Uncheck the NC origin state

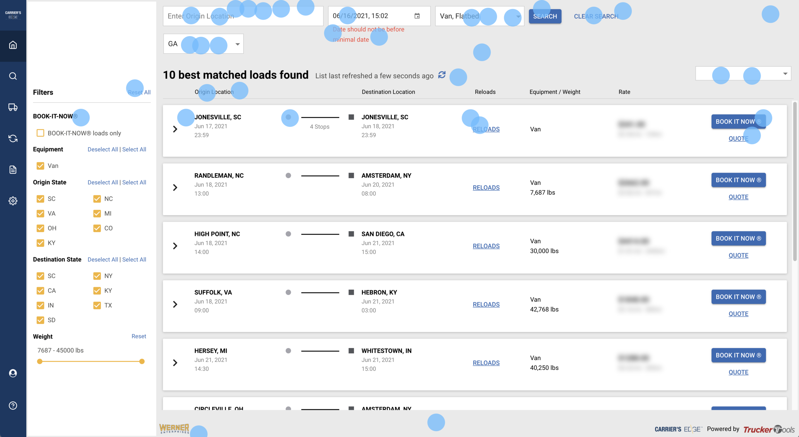97,199
